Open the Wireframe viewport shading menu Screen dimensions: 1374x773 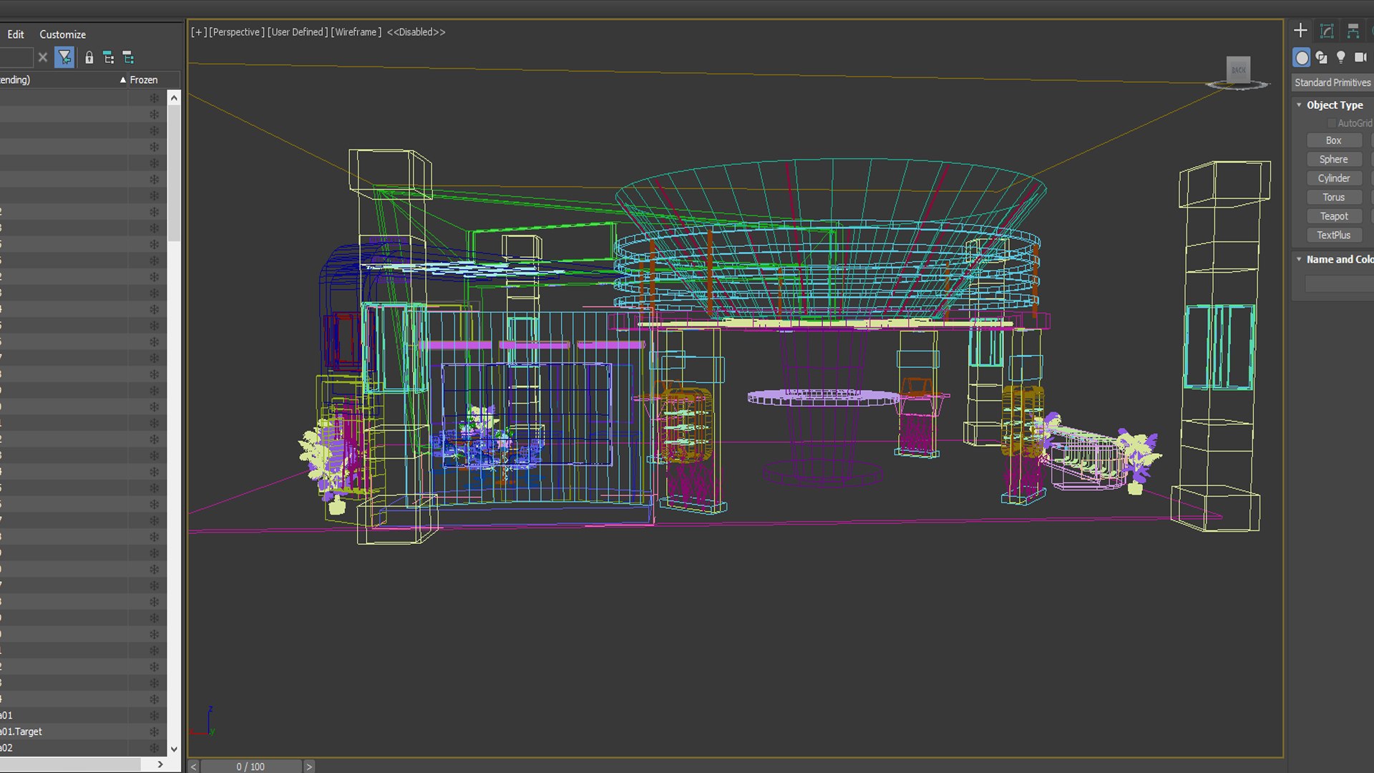point(356,32)
